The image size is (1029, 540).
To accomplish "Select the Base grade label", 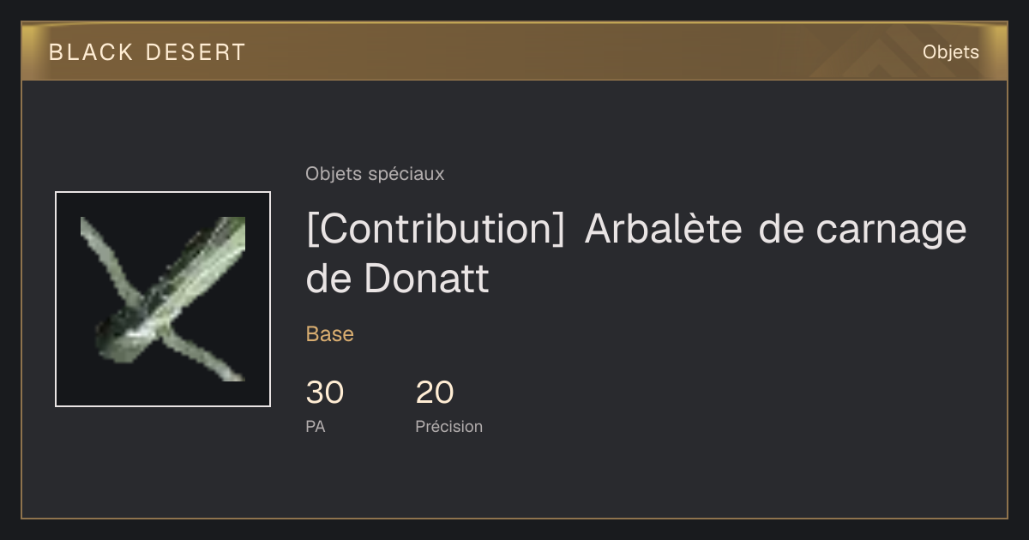I will [330, 334].
